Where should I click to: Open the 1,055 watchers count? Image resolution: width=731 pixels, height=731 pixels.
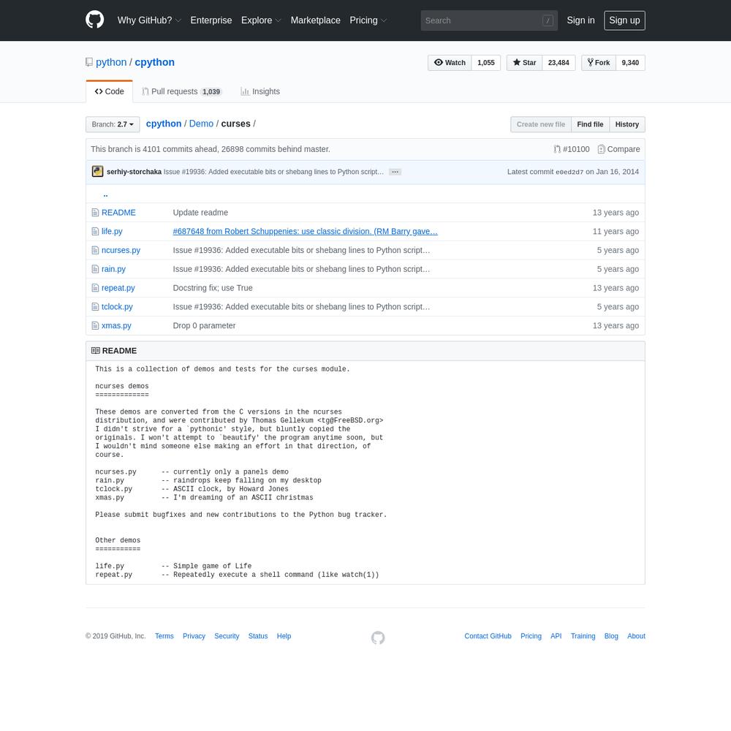pos(486,62)
